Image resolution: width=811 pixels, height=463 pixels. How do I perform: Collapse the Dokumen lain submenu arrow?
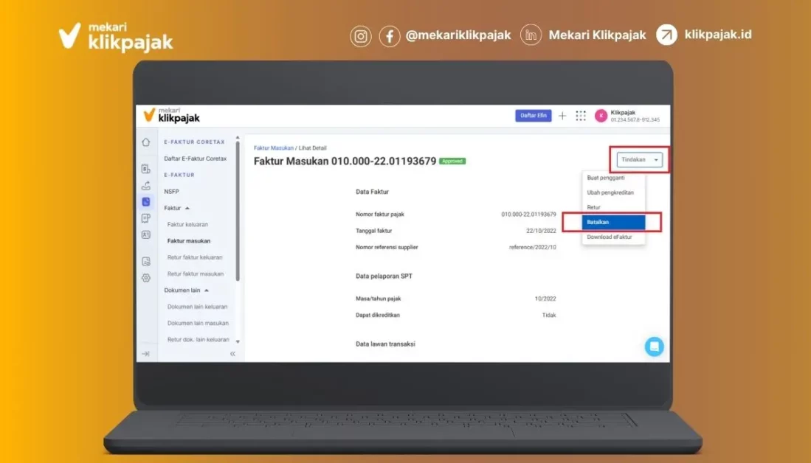point(207,290)
